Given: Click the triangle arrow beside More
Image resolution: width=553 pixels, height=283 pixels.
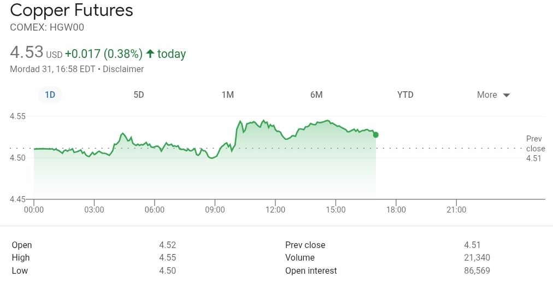Looking at the screenshot, I should click(507, 95).
